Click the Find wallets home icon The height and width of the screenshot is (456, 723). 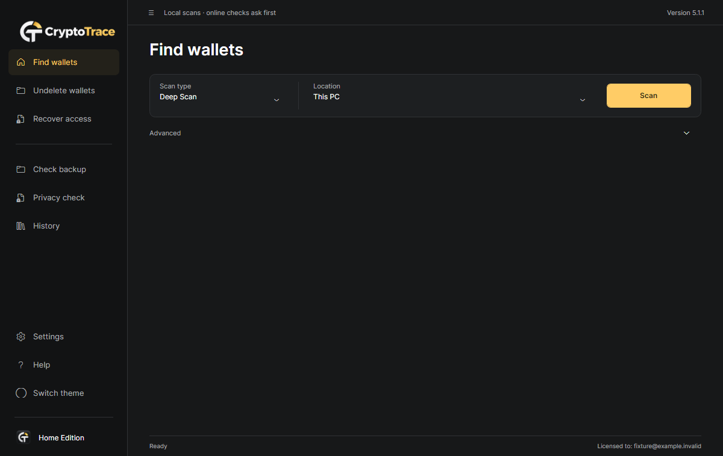coord(21,62)
